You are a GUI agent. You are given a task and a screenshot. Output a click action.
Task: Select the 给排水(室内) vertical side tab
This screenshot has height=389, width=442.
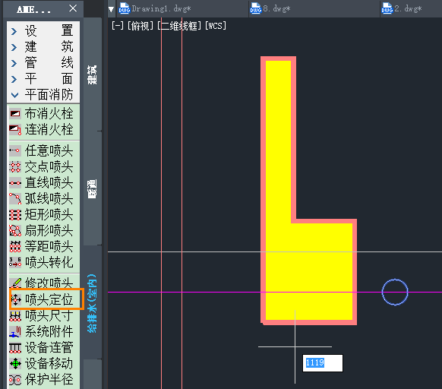[x=93, y=303]
